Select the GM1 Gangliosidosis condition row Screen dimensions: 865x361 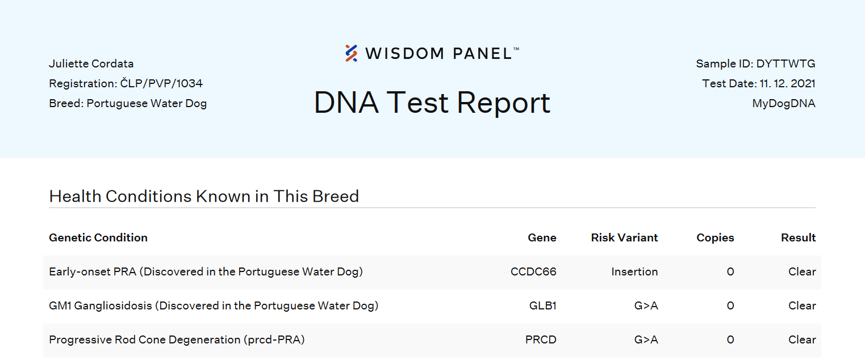click(214, 305)
